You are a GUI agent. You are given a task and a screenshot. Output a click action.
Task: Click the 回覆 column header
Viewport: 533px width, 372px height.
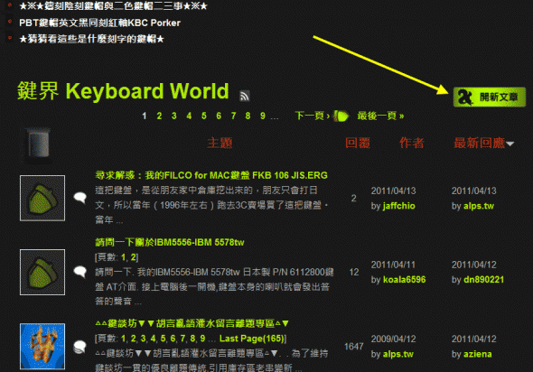(358, 143)
